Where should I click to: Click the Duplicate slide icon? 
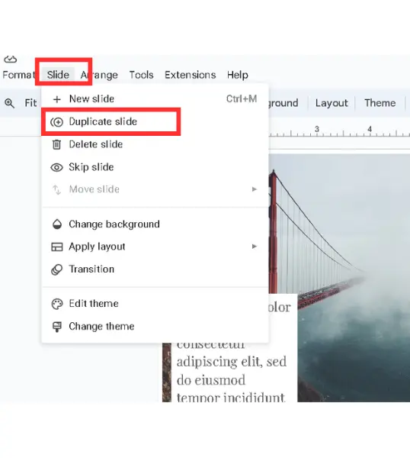point(56,122)
